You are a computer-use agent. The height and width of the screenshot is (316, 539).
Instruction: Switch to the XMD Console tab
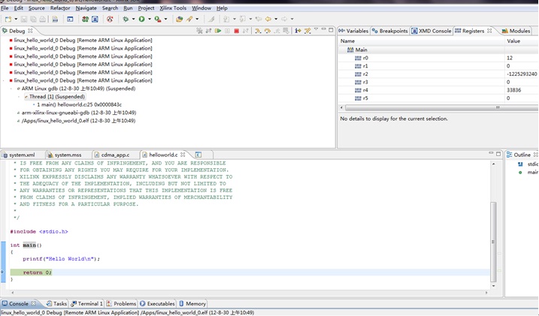[432, 31]
